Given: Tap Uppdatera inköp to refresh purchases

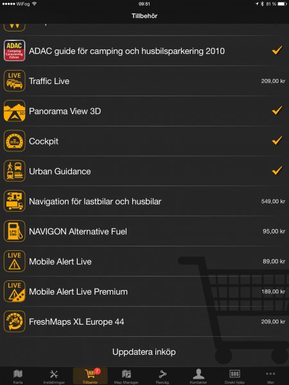Looking at the screenshot, I should pyautogui.click(x=144, y=352).
